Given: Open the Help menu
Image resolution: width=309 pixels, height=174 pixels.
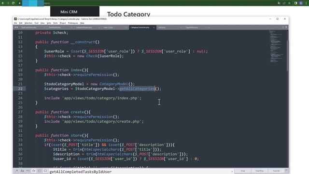Looking at the screenshot, I should (x=82, y=23).
